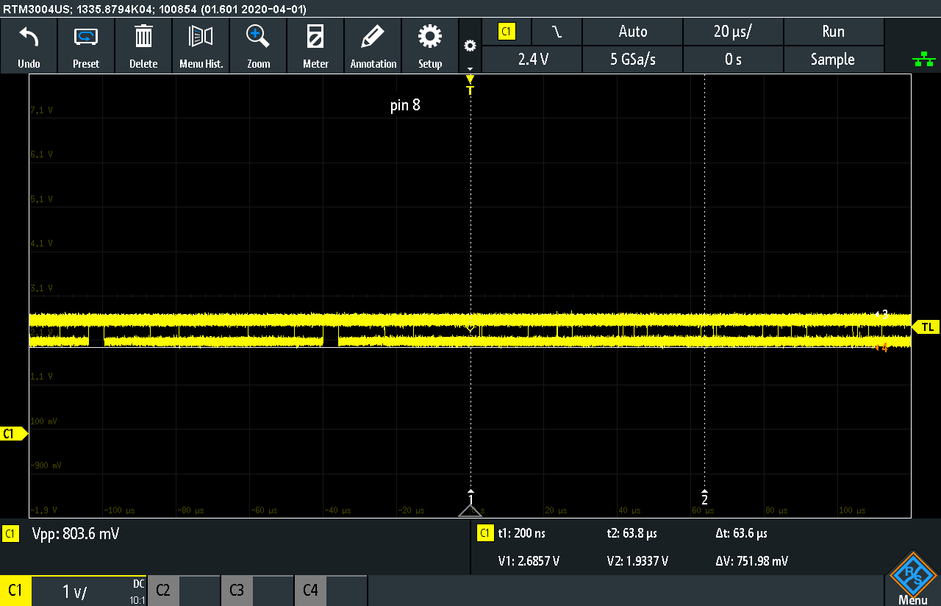Select the trigger position T marker
This screenshot has width=941, height=606.
[x=470, y=85]
